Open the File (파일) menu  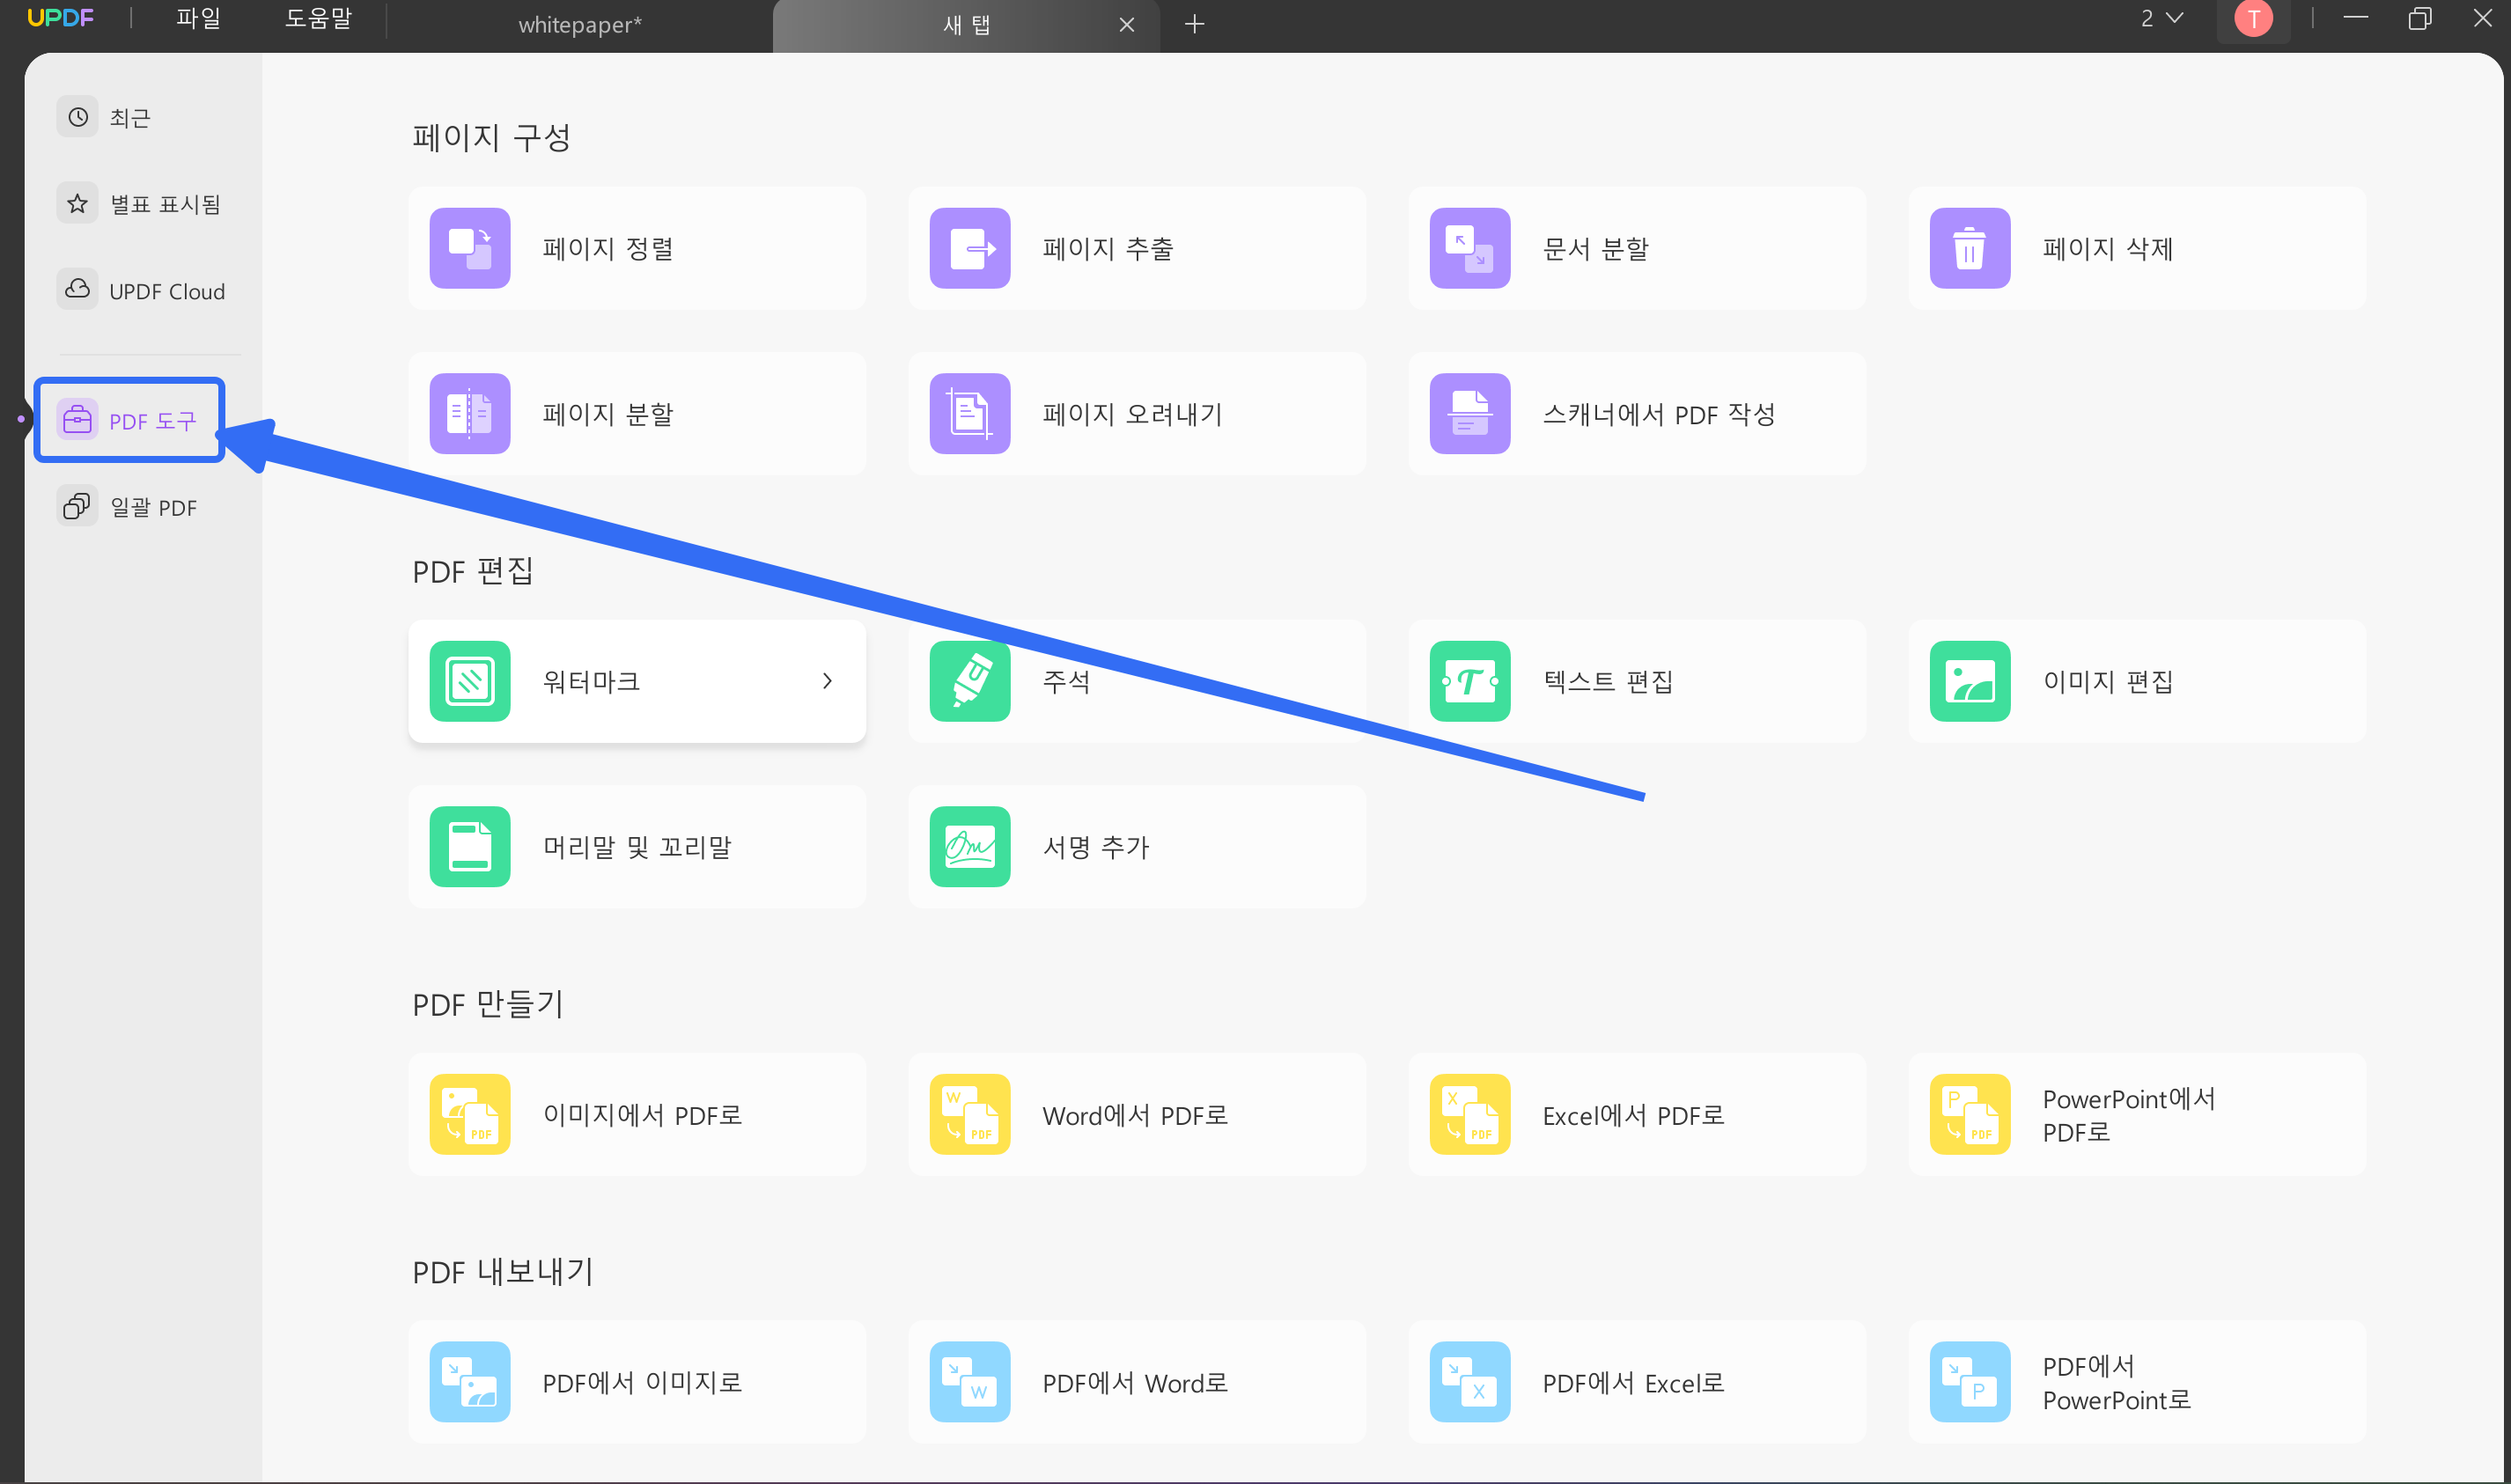click(x=198, y=18)
